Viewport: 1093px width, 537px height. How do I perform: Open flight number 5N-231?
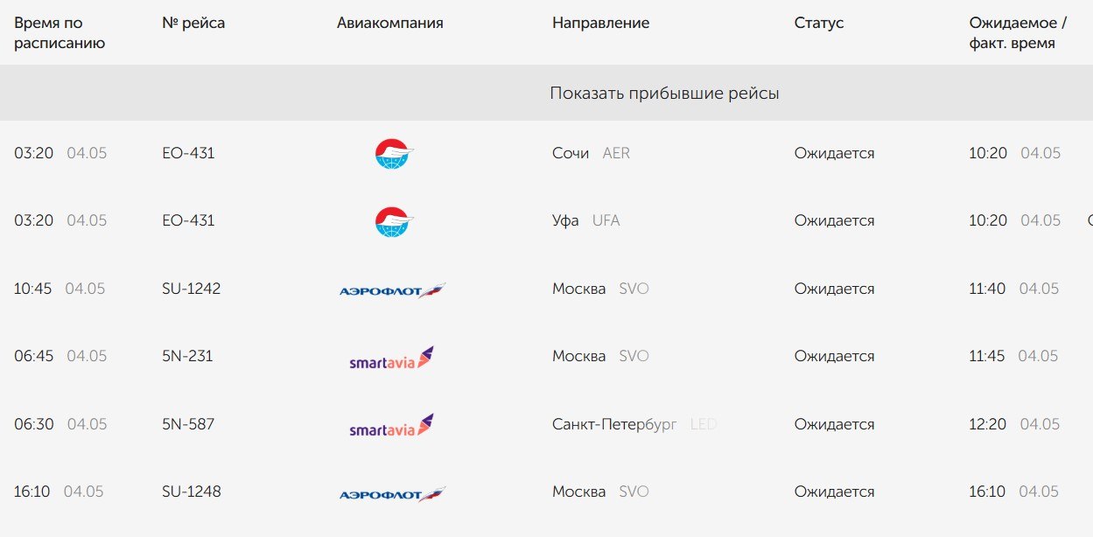tap(187, 356)
